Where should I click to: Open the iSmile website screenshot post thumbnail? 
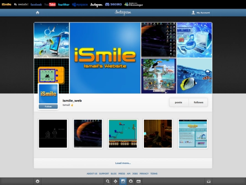tap(193, 133)
